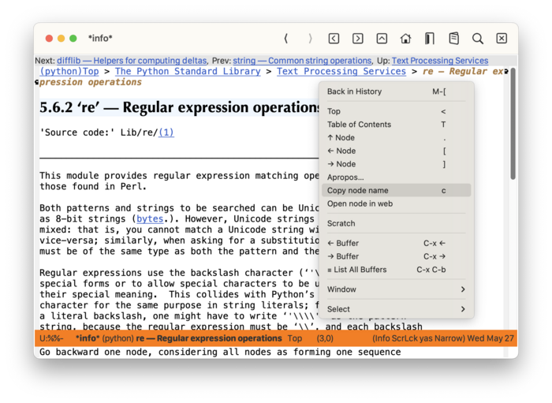Image resolution: width=552 pixels, height=403 pixels.
Task: Click the mode list (Info ScrLck yas Narrow)
Action: [419, 338]
